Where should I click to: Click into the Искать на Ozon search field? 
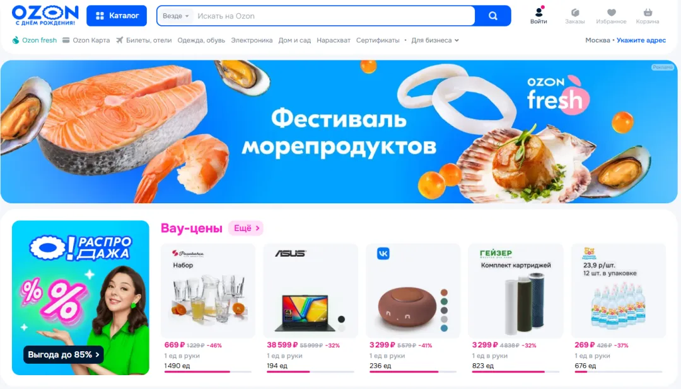click(x=334, y=16)
